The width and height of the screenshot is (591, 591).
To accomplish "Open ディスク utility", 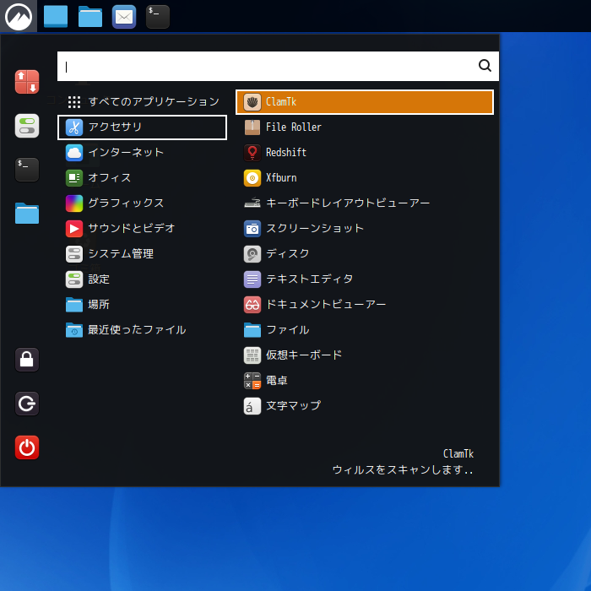I will point(365,253).
